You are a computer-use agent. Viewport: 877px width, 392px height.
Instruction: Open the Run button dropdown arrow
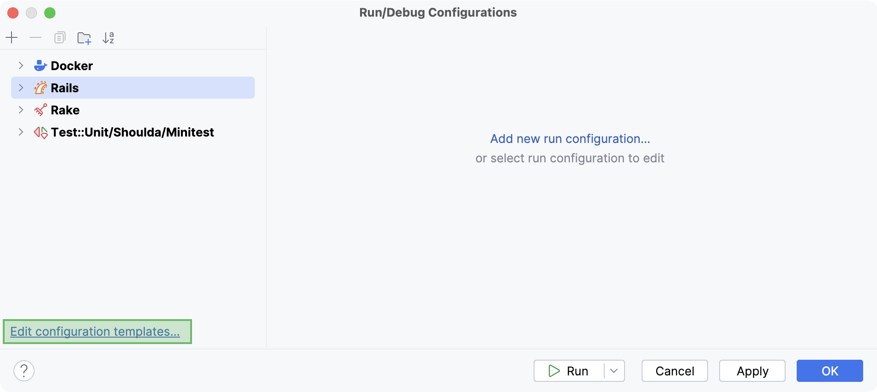click(x=614, y=371)
